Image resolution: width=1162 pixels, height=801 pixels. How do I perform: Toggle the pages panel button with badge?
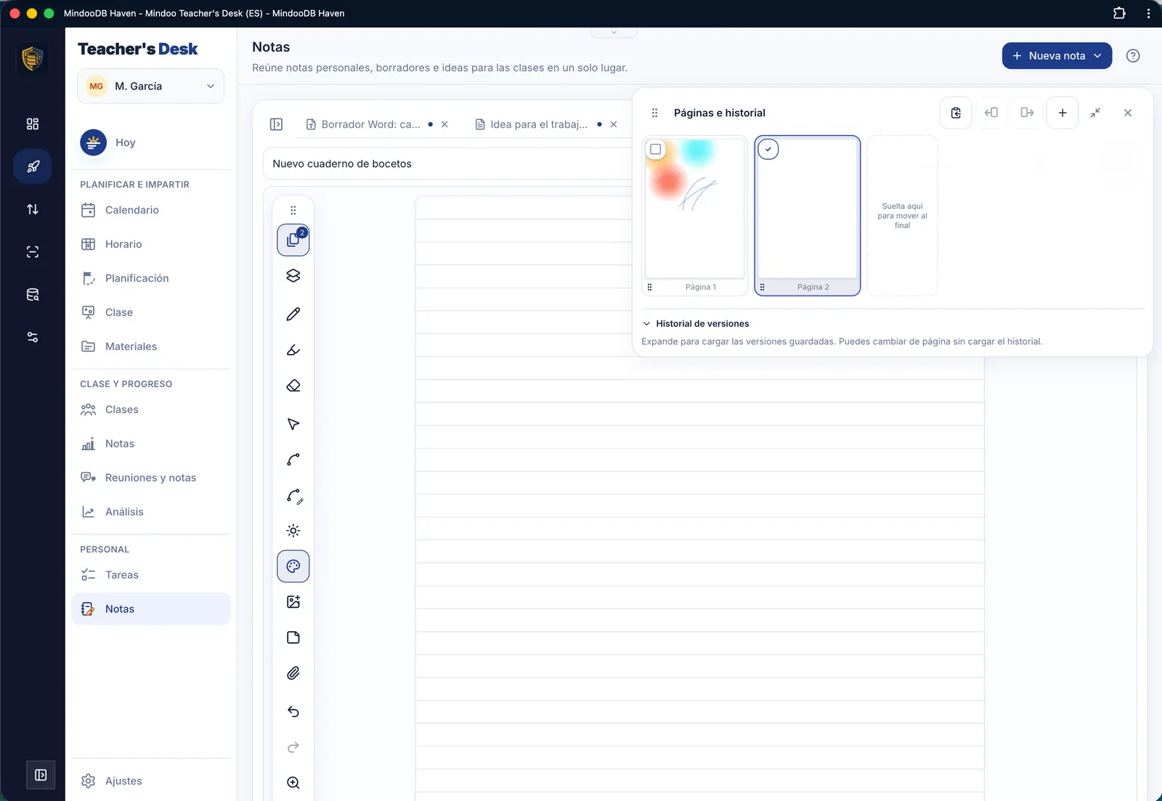pos(293,240)
